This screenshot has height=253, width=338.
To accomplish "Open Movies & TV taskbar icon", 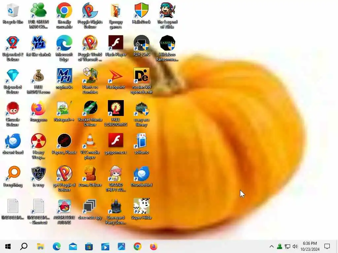I will click(105, 246).
